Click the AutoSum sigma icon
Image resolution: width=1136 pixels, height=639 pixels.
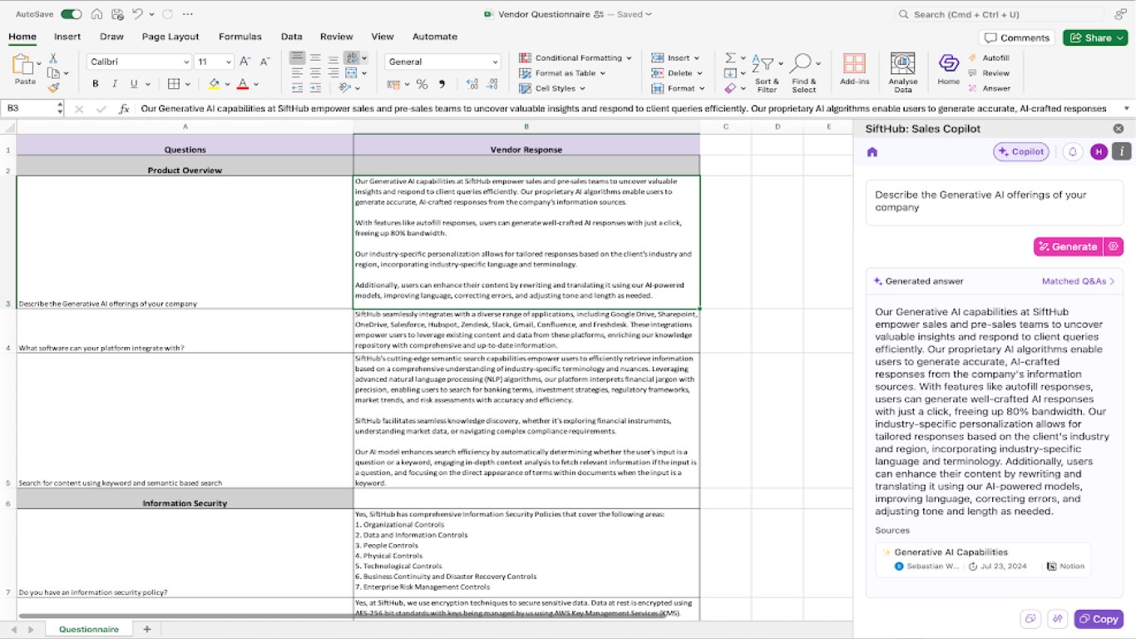coord(730,57)
